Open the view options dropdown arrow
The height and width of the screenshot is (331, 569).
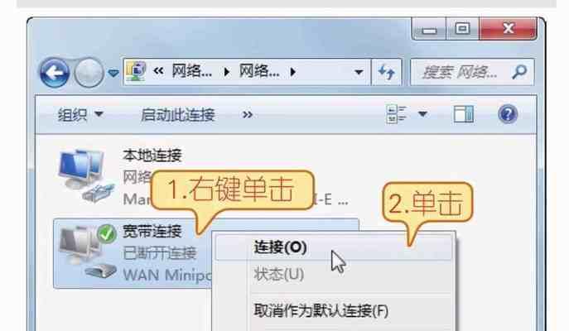coord(422,114)
